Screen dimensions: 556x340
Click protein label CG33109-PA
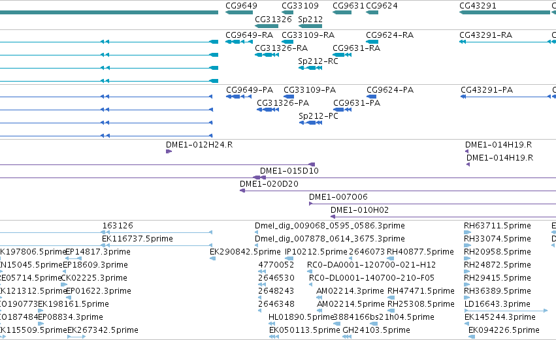[310, 90]
